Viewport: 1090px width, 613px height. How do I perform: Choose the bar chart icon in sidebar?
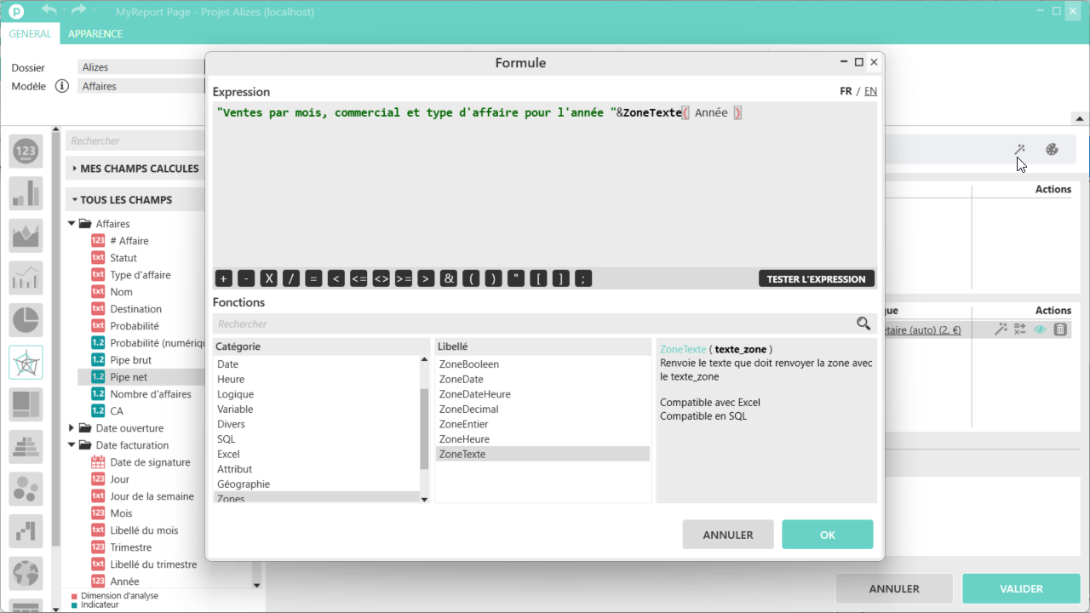[26, 193]
